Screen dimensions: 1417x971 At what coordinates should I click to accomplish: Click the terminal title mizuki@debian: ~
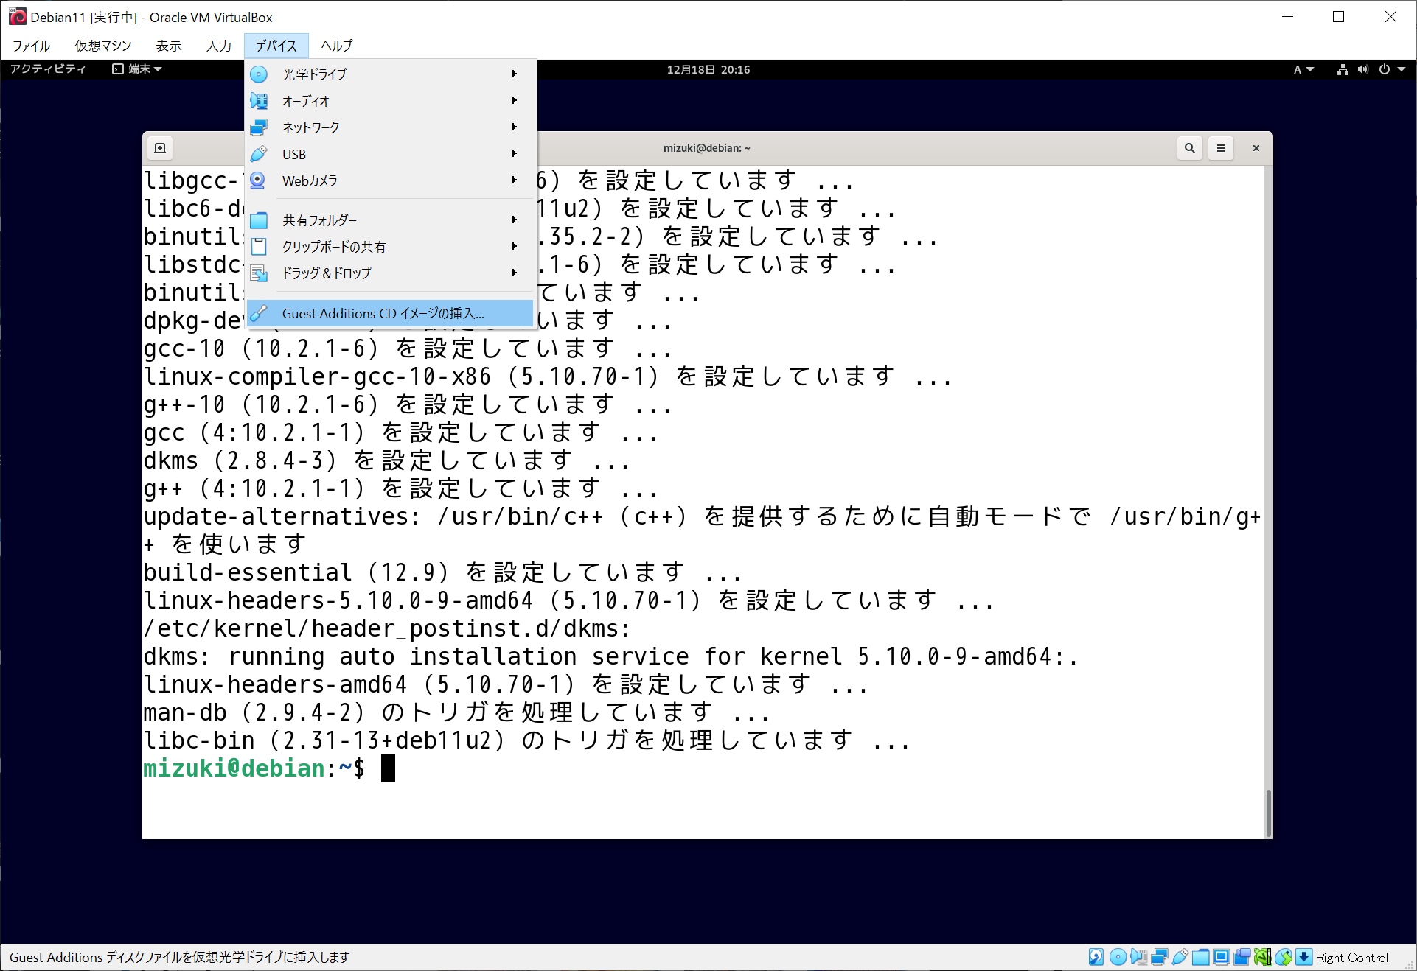point(707,148)
